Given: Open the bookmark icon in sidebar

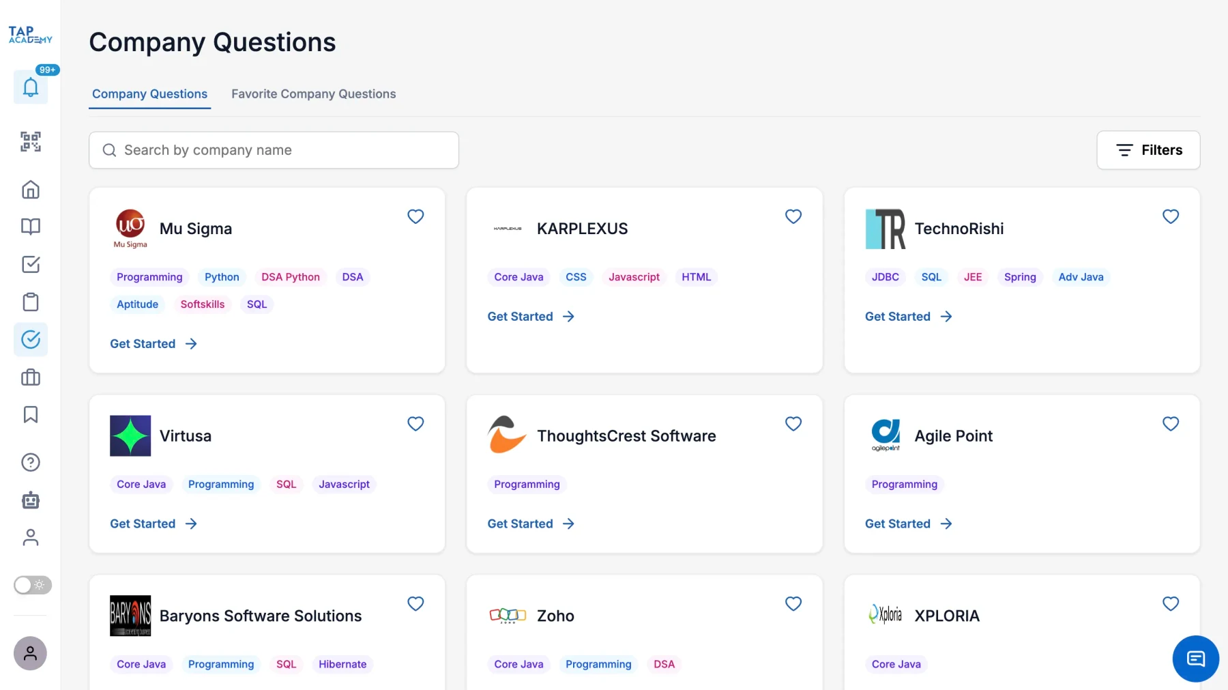Looking at the screenshot, I should (x=31, y=414).
